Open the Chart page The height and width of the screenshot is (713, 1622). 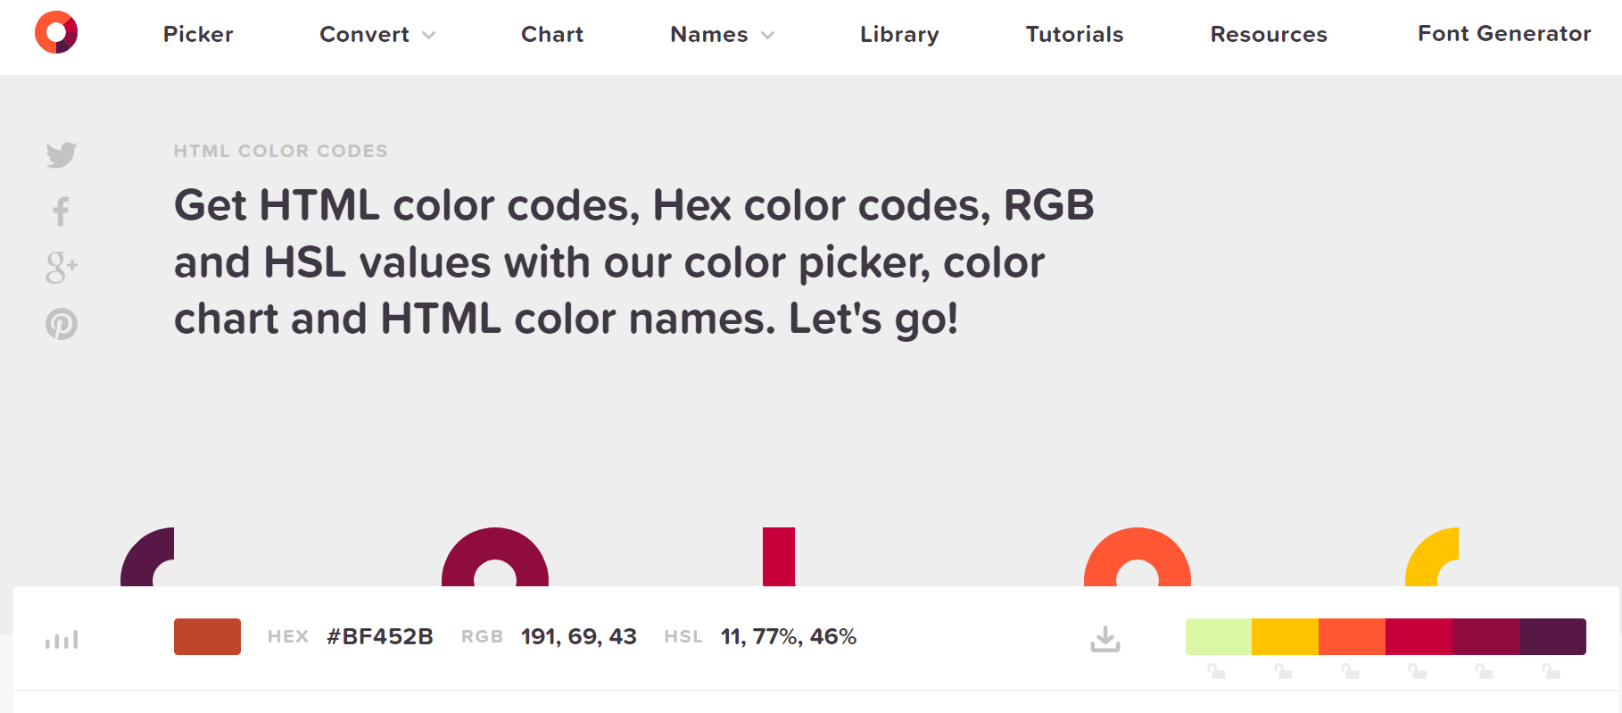click(551, 35)
